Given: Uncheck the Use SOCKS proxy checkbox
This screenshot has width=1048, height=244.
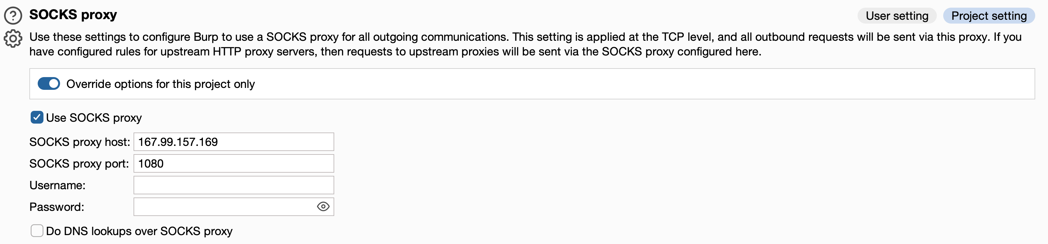Looking at the screenshot, I should point(37,118).
